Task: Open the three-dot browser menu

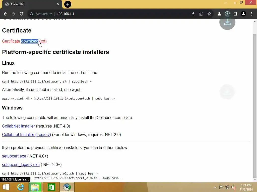Action: pos(251,14)
